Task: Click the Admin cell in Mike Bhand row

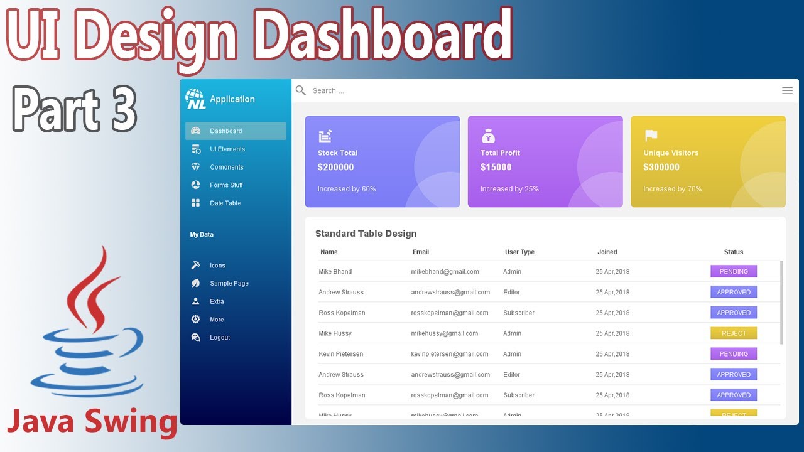Action: click(513, 272)
